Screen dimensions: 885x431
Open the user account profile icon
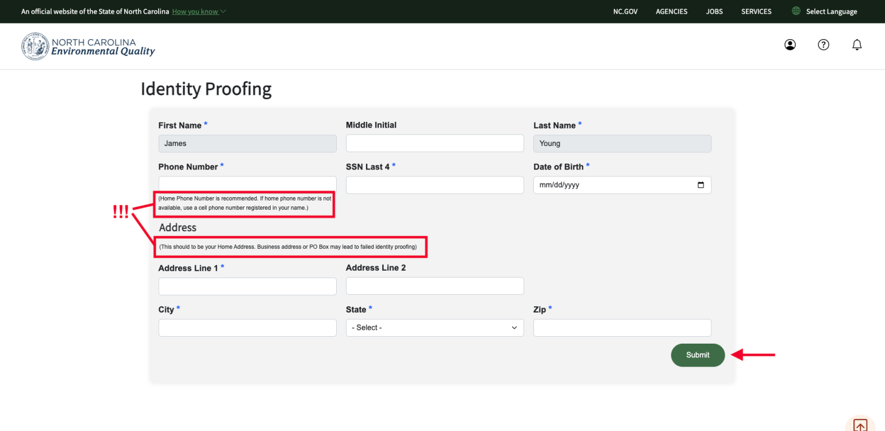[x=790, y=44]
